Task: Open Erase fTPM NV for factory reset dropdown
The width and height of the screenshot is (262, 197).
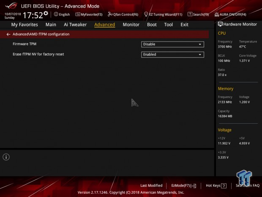Action: pos(172,55)
